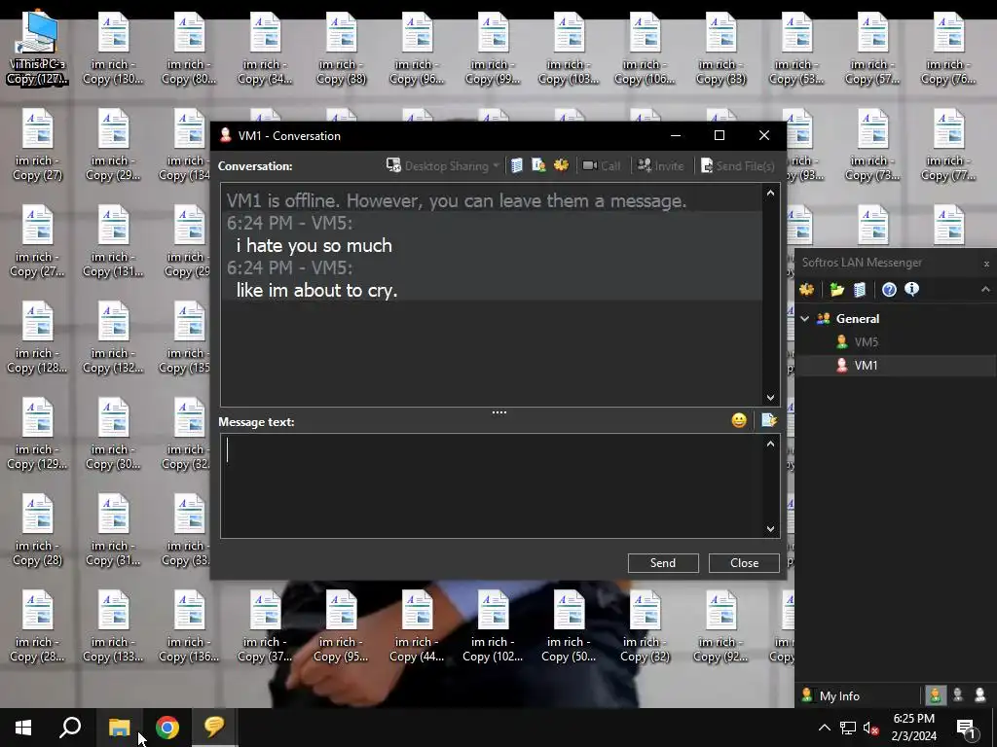Set status to offline with white user icon
Viewport: 997px width, 747px height.
click(979, 695)
